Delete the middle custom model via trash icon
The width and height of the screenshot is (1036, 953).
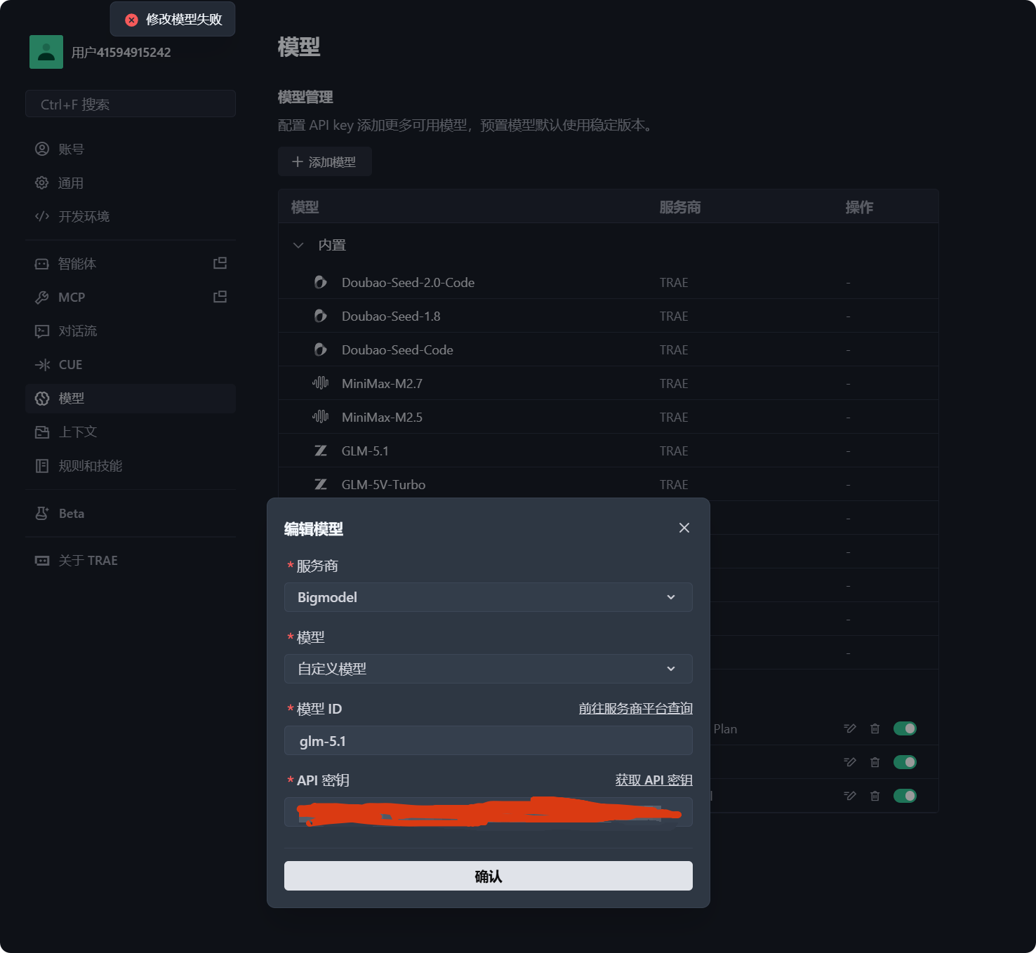875,762
